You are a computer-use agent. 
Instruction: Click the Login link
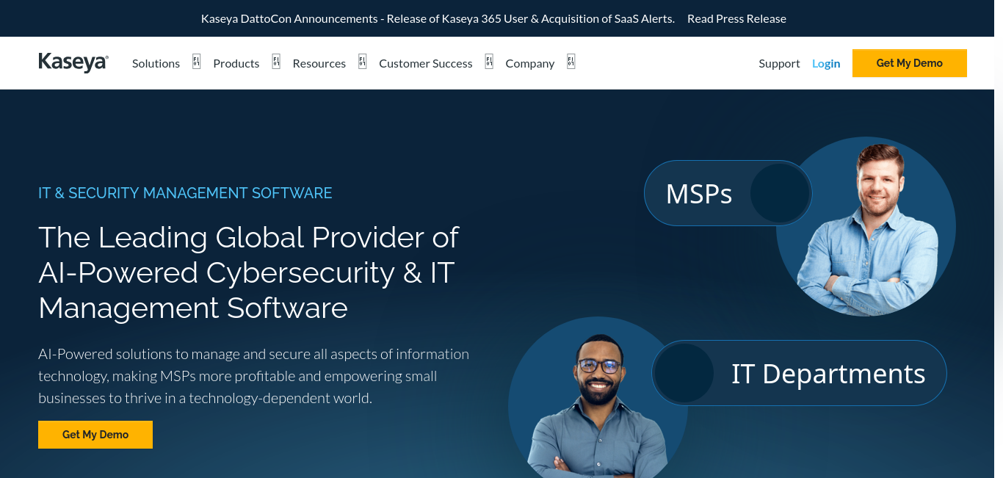click(x=826, y=63)
